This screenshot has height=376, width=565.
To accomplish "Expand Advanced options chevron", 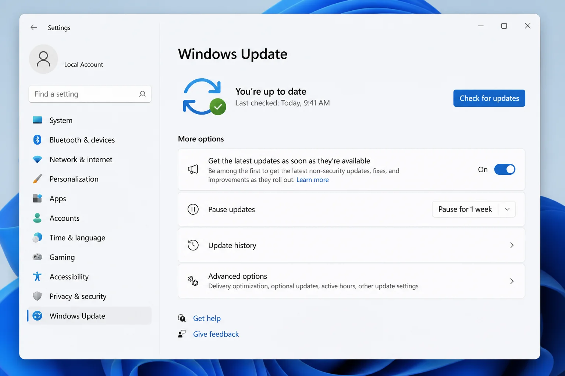I will pos(512,281).
